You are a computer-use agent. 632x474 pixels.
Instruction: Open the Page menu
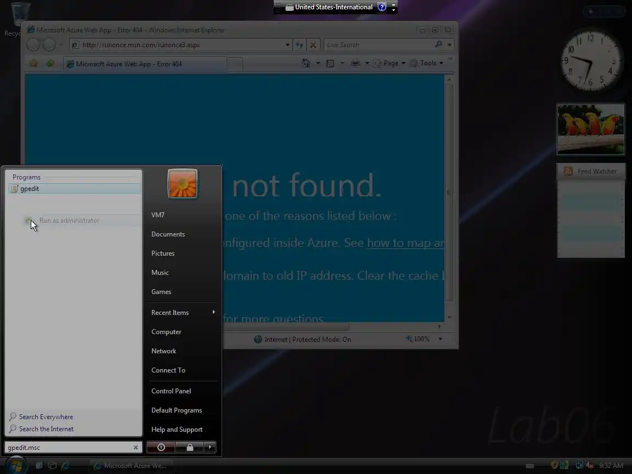[x=390, y=63]
